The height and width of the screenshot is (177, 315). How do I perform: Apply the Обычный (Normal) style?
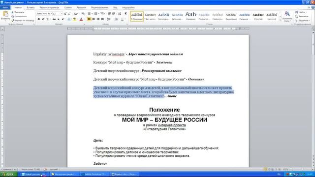[x=137, y=16]
